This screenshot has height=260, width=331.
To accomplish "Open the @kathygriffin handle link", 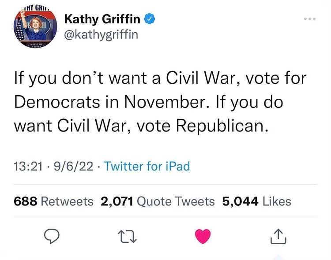I will click(x=101, y=34).
